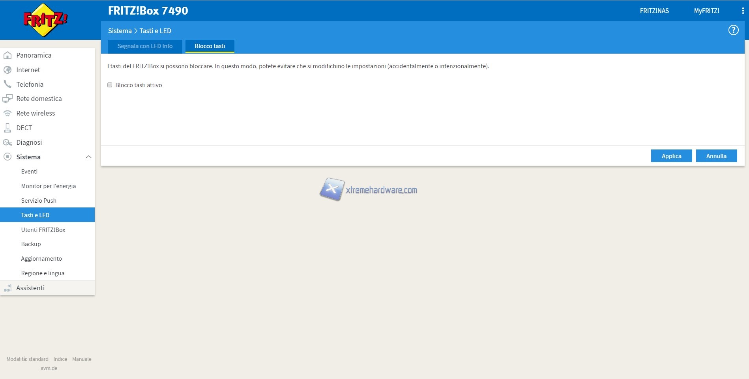Click the DECT handset icon

7,128
